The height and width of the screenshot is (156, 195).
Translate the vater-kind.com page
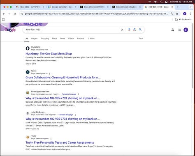[66, 115]
